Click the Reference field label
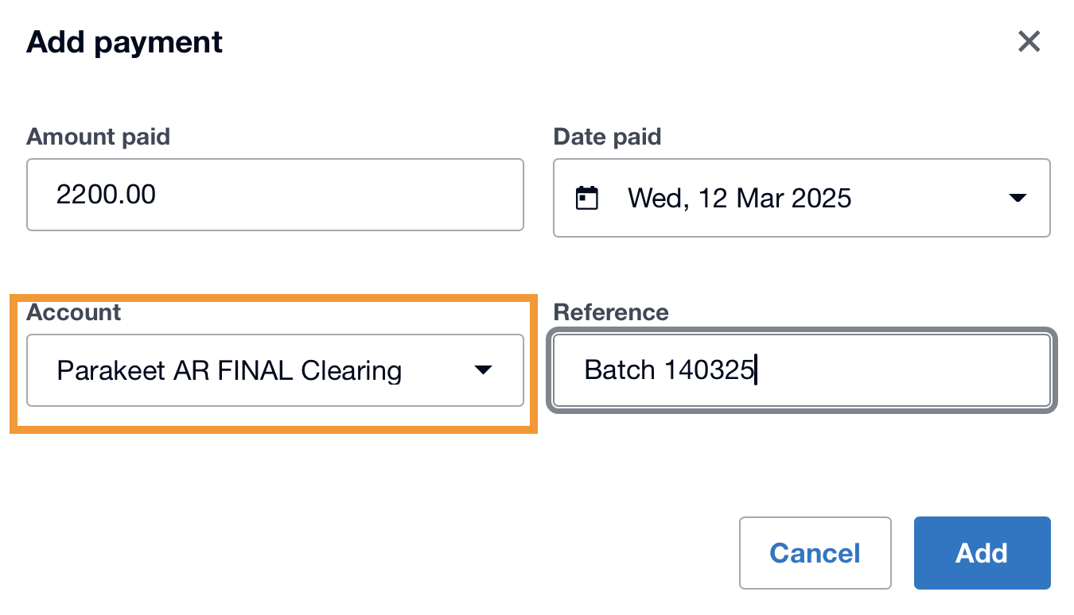Viewport: 1074px width, 615px height. (x=611, y=312)
